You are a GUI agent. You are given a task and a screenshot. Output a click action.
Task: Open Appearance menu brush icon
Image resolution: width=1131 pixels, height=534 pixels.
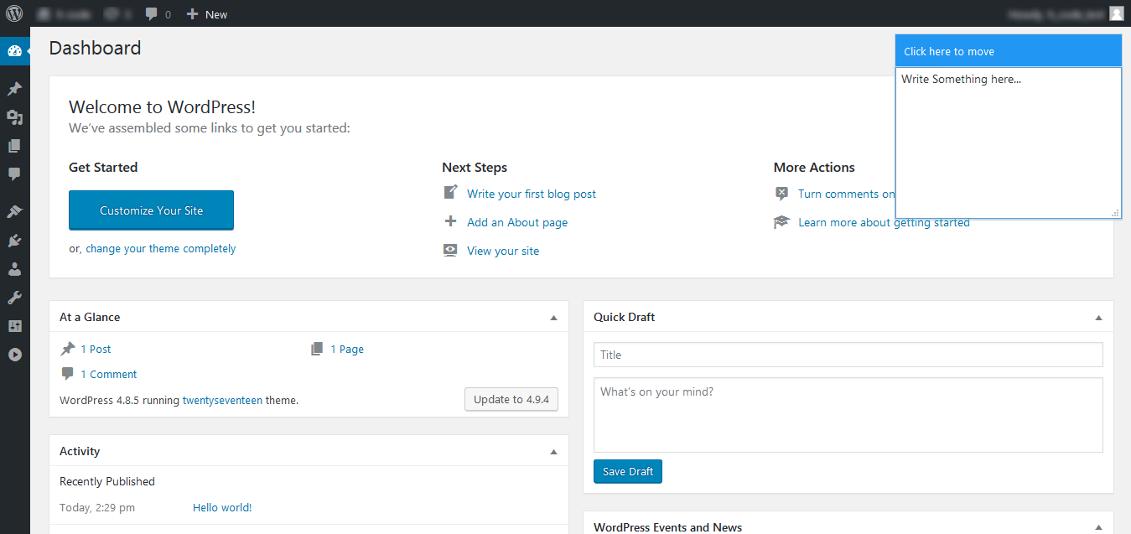(14, 212)
